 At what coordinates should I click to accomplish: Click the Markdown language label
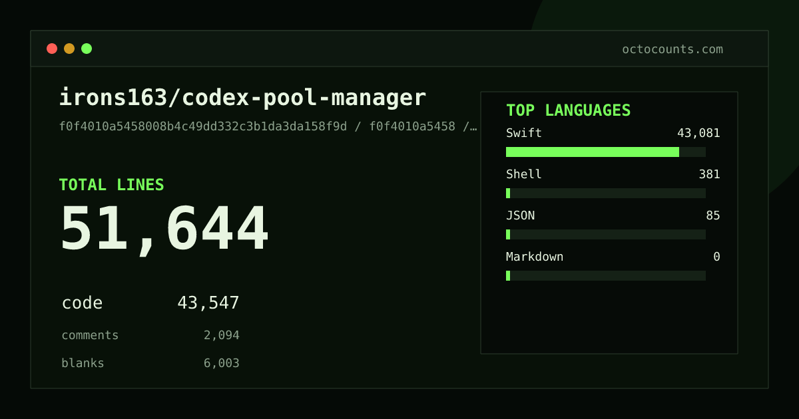(535, 257)
